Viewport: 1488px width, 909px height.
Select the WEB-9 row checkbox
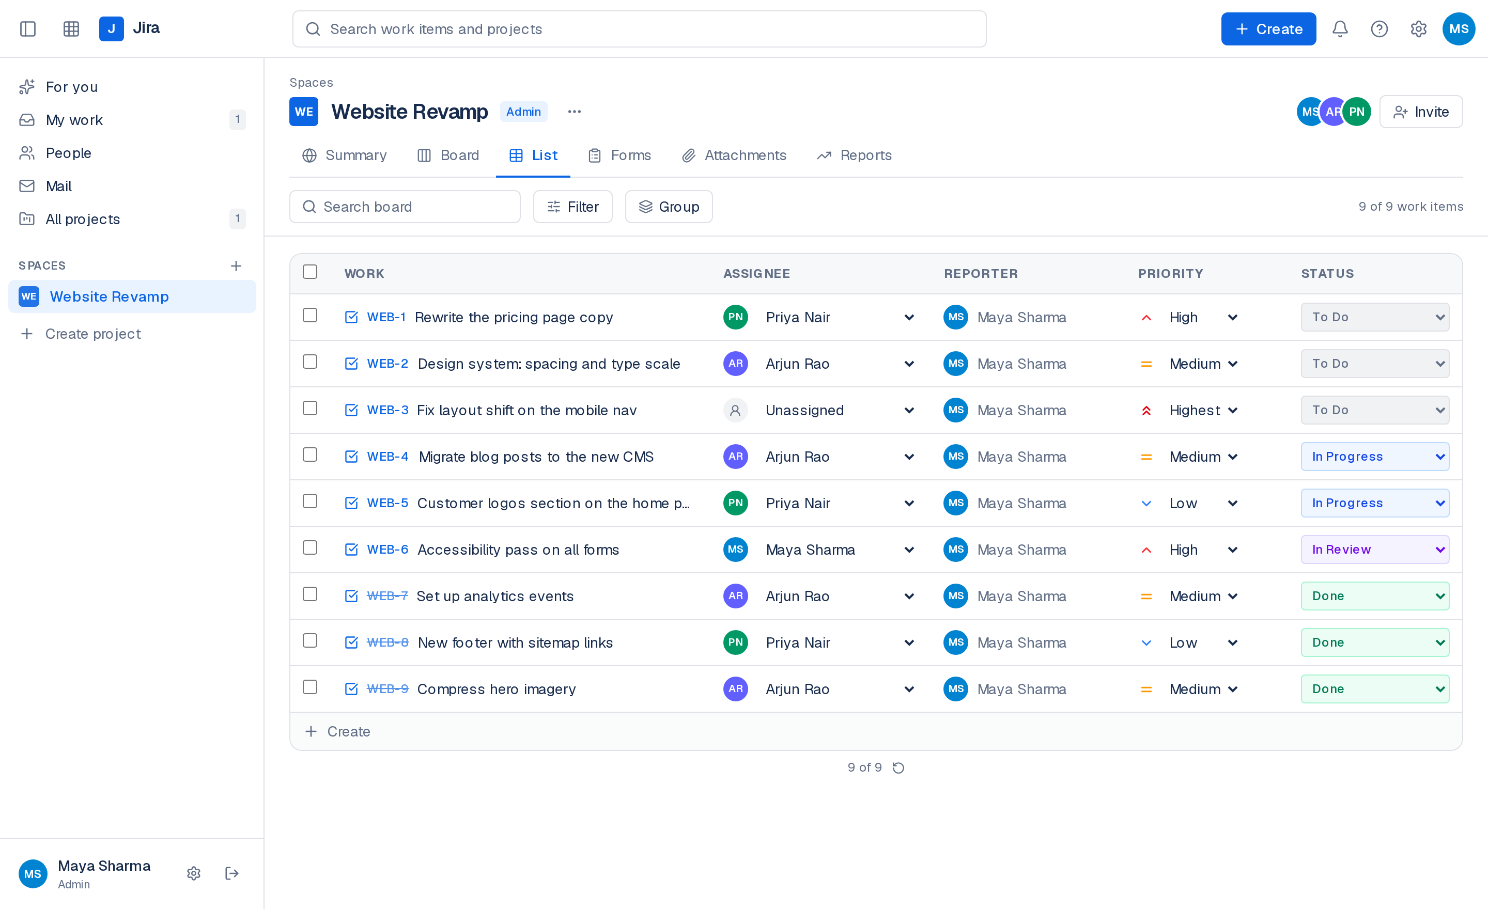click(310, 687)
